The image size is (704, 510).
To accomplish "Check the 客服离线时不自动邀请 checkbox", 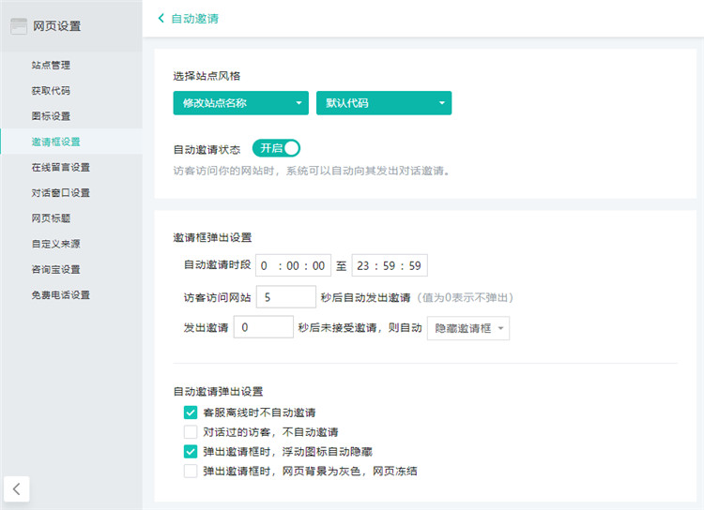I will [191, 412].
